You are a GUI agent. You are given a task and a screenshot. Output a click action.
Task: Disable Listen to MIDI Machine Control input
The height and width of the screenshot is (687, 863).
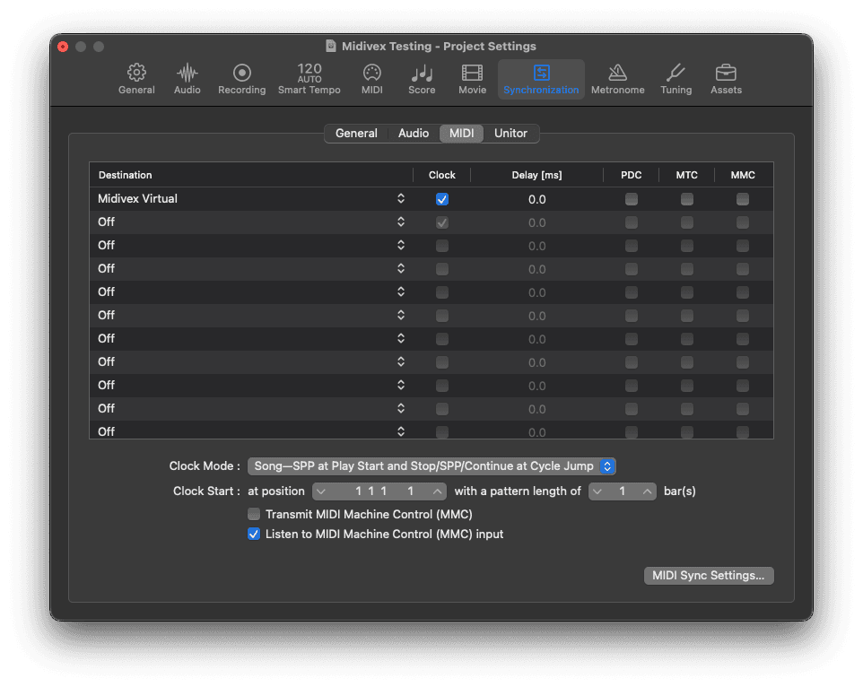coord(254,535)
